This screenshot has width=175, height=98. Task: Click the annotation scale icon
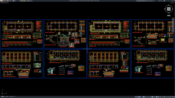pos(160,97)
